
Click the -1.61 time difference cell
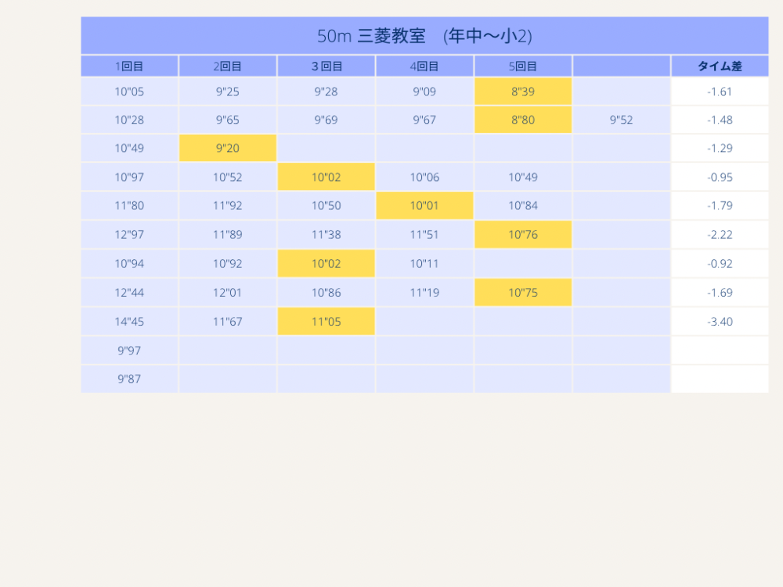(720, 92)
